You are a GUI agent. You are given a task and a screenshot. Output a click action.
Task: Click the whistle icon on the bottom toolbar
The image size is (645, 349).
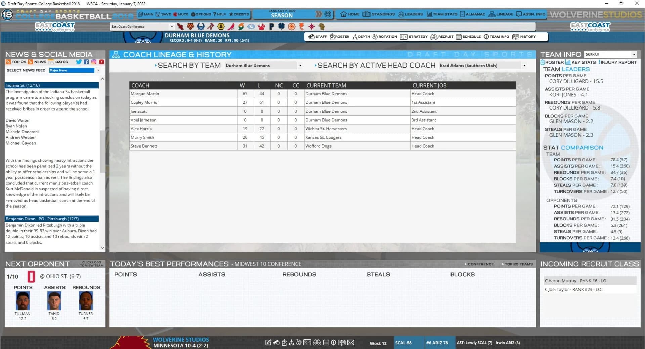pos(276,342)
